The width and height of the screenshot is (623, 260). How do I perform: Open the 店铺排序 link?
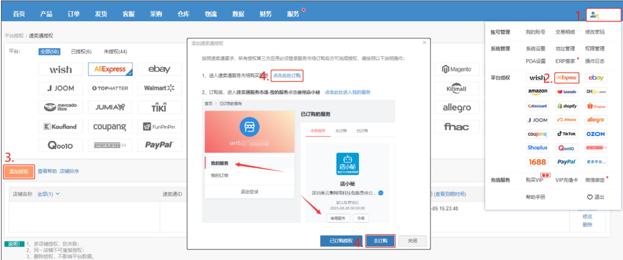click(69, 172)
